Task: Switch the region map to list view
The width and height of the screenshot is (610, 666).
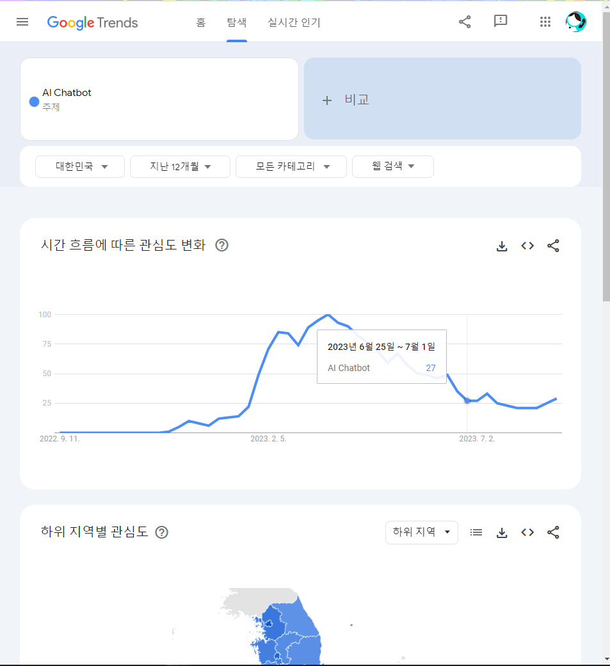Action: 476,532
